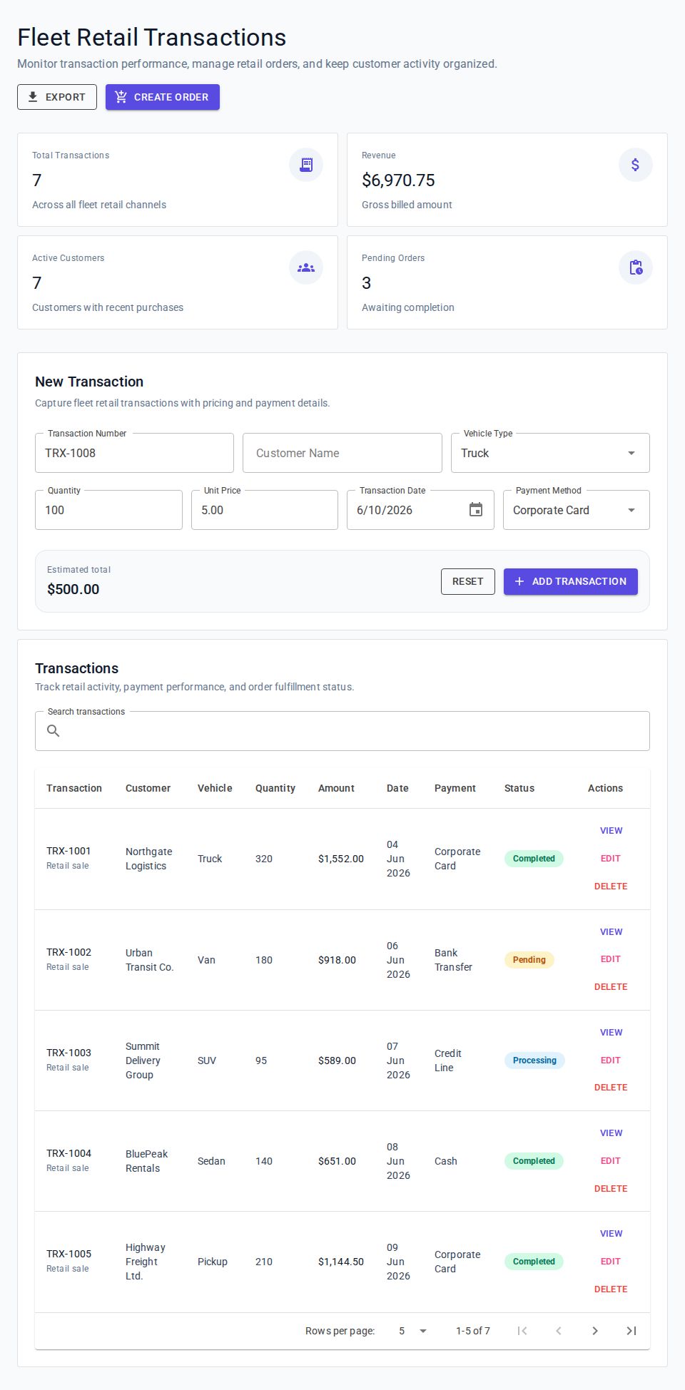The height and width of the screenshot is (1390, 685).
Task: Click the $6,970.75 revenue value
Action: point(398,180)
